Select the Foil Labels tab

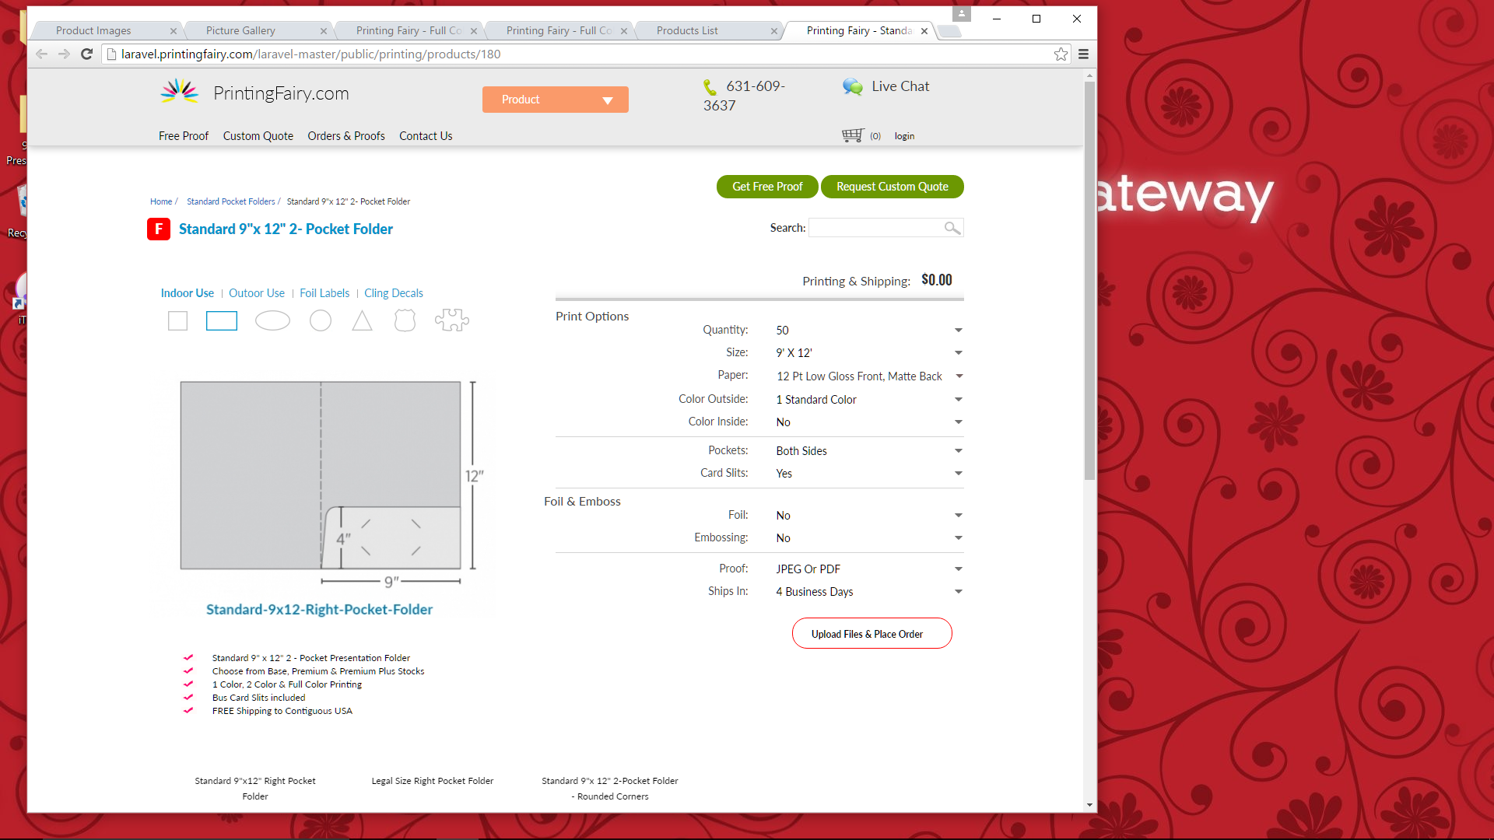[324, 293]
